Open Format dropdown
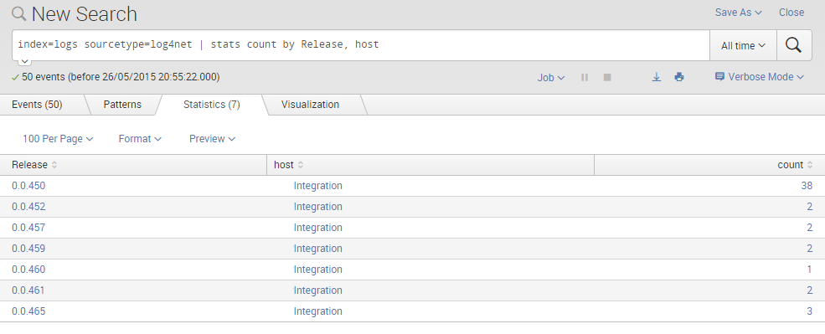The width and height of the screenshot is (825, 334). (140, 139)
